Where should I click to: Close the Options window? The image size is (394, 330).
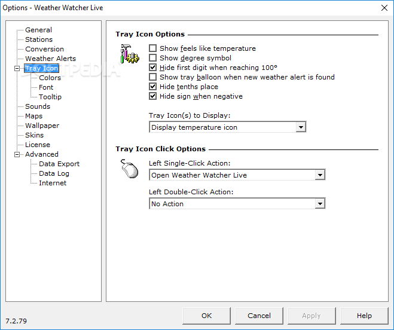coord(383,8)
